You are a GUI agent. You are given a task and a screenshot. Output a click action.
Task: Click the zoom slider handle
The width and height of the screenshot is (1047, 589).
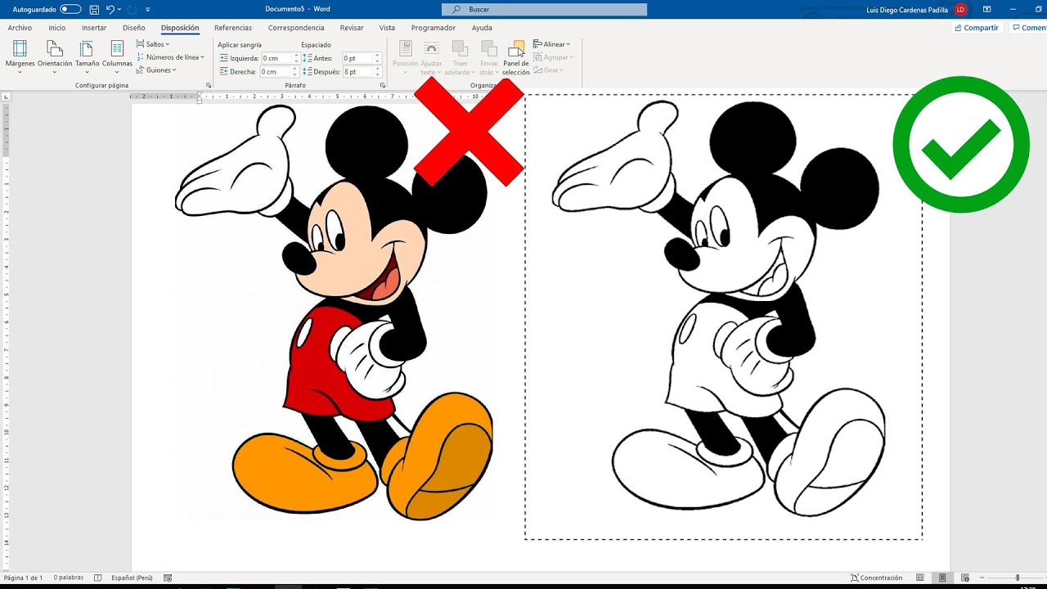(1018, 578)
